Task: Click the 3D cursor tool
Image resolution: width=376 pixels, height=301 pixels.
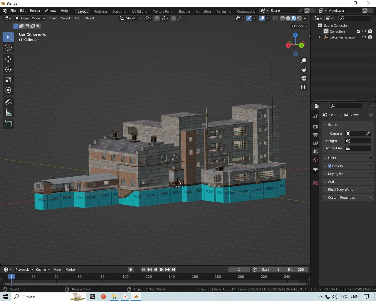Action: [x=8, y=47]
